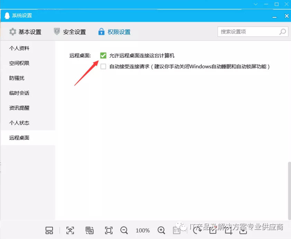This screenshot has height=239, width=291.
Task: Click the search magnifier icon
Action: point(283,32)
